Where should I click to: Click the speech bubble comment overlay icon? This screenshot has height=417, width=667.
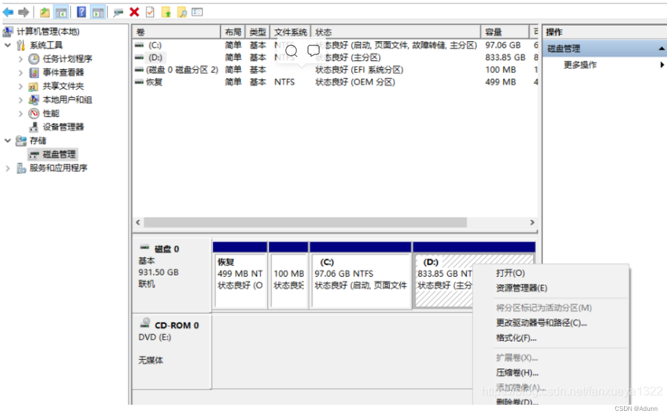click(314, 50)
